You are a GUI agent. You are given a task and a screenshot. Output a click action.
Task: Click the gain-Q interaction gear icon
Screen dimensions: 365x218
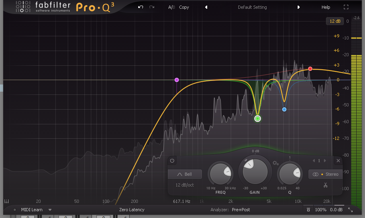pos(276,163)
